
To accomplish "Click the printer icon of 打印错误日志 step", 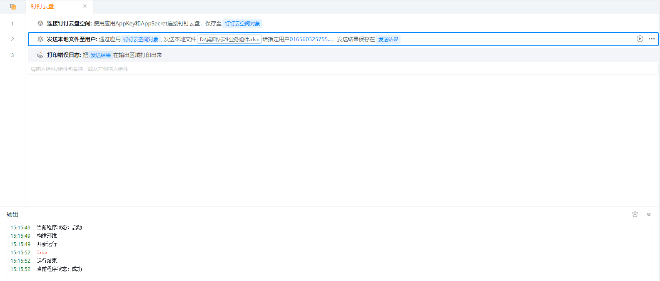I will pyautogui.click(x=40, y=55).
